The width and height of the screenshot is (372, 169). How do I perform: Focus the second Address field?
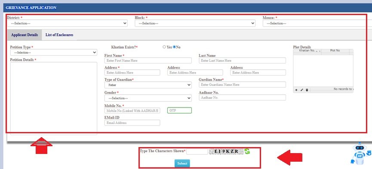195,73
